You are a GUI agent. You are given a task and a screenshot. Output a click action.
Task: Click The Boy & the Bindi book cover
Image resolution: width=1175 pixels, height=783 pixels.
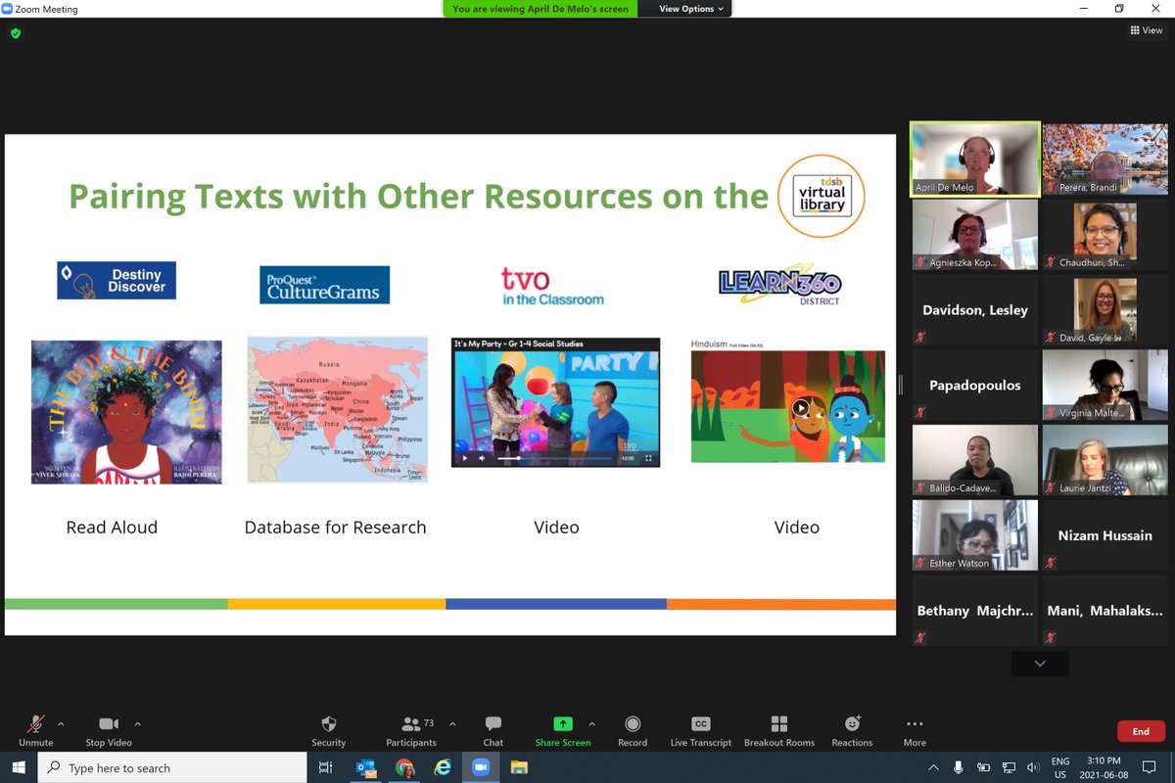tap(126, 411)
